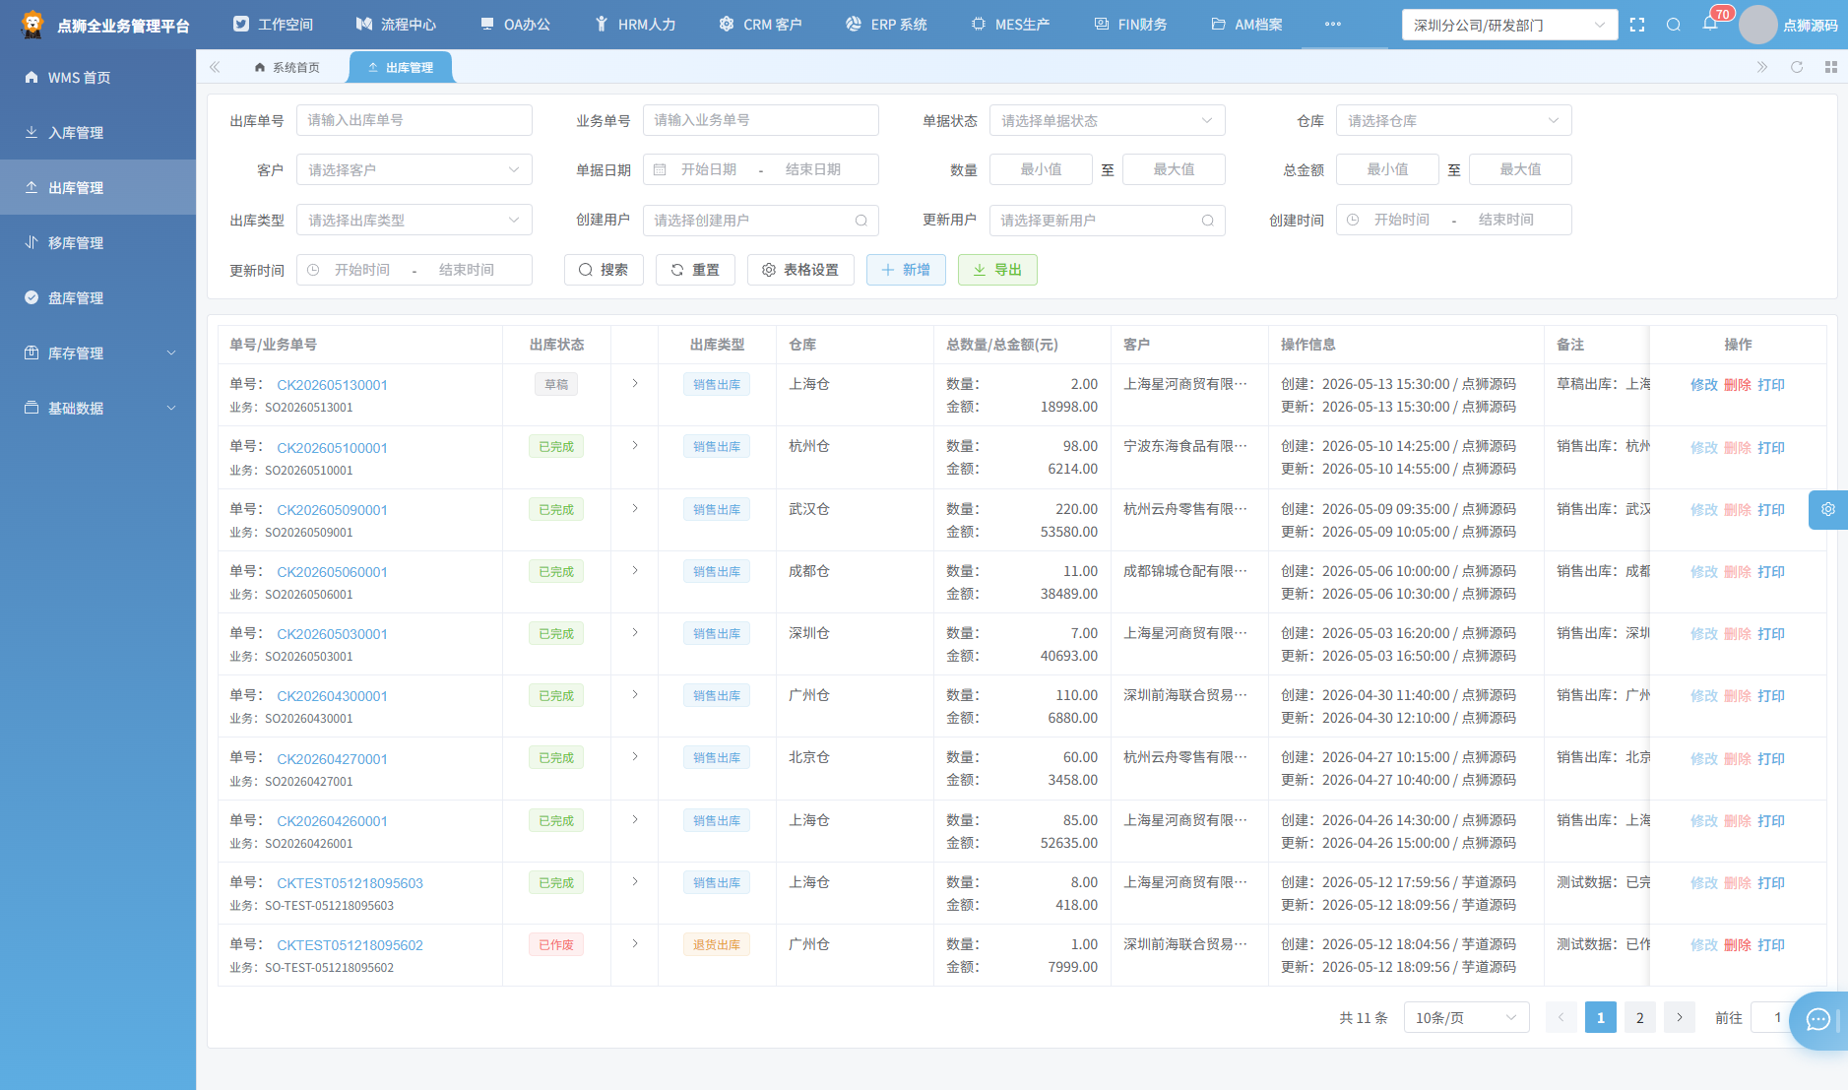1848x1090 pixels.
Task: Open the floating chat bubble
Action: (1817, 1020)
